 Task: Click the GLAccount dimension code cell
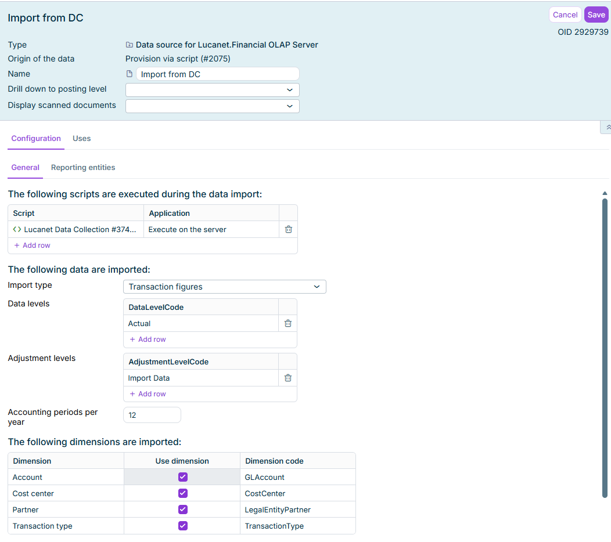coord(298,477)
